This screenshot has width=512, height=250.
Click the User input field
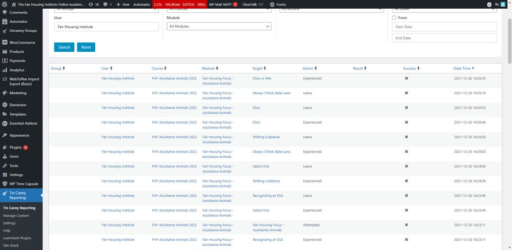coord(106,27)
